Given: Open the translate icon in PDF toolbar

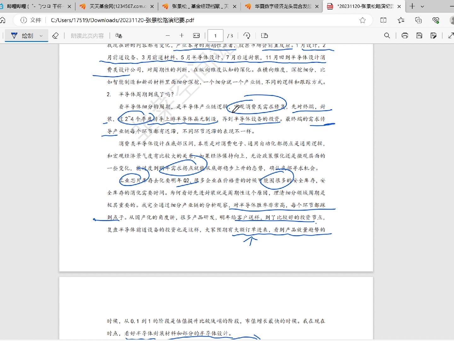Looking at the screenshot, I should point(119,36).
